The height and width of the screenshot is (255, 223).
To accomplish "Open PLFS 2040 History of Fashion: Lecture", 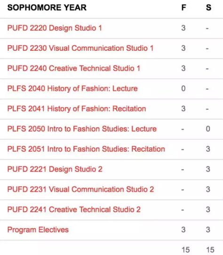I will click(72, 88).
